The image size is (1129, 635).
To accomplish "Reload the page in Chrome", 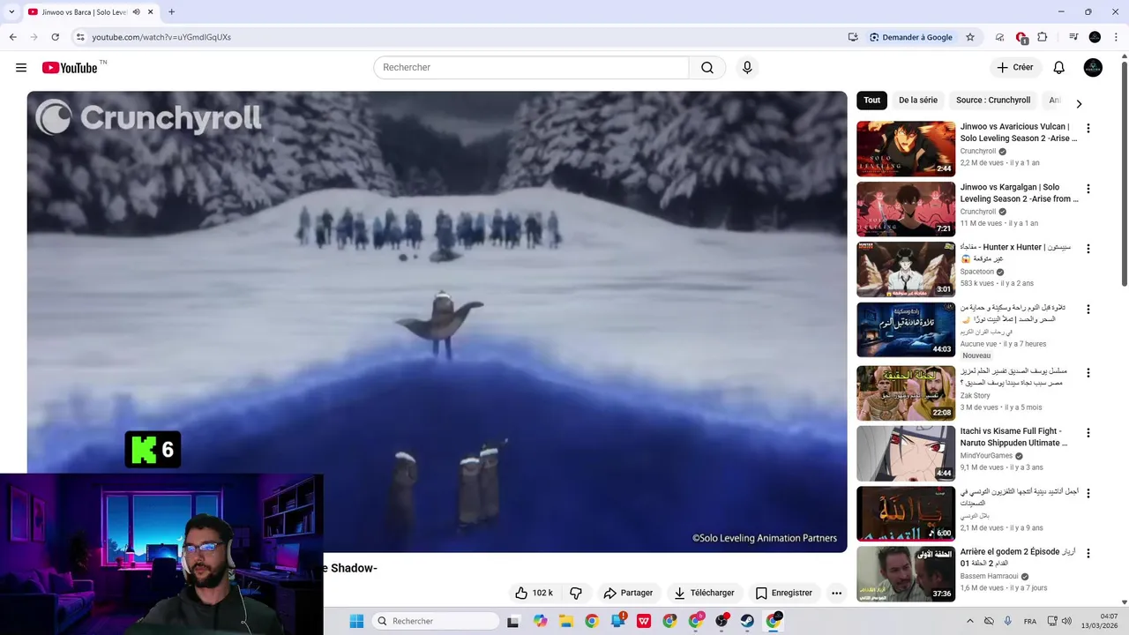I will tap(55, 37).
